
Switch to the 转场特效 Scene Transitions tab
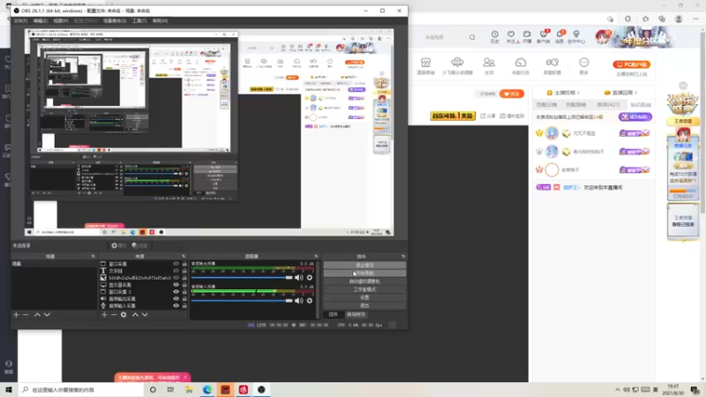[356, 315]
